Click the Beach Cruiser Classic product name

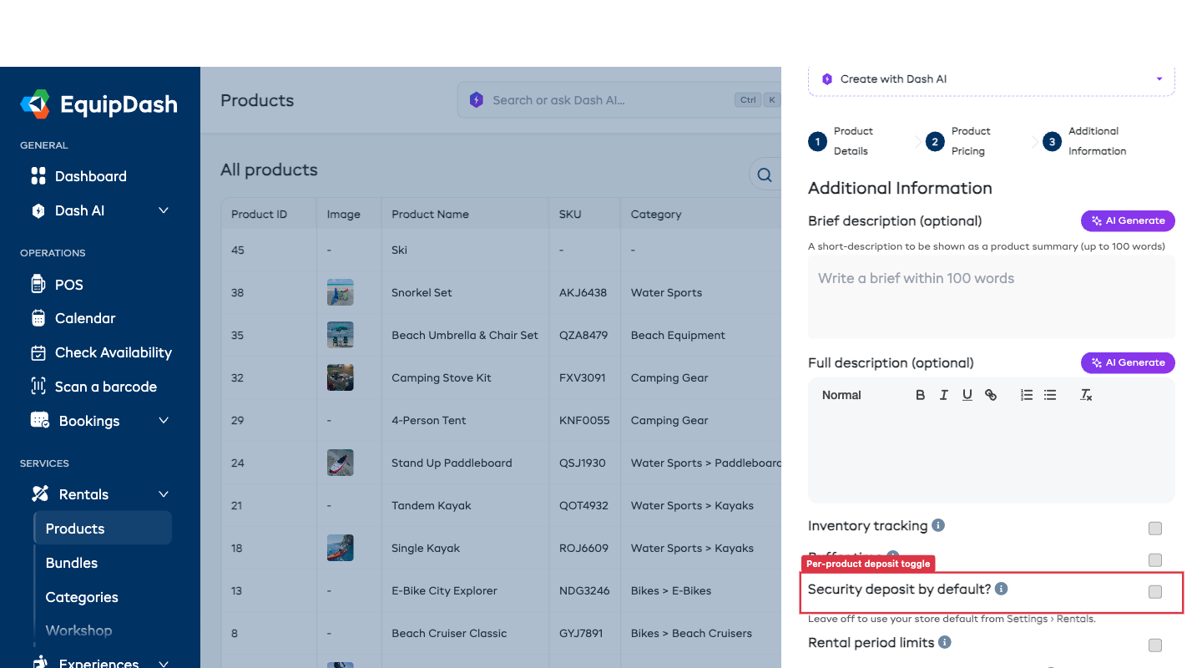click(449, 633)
